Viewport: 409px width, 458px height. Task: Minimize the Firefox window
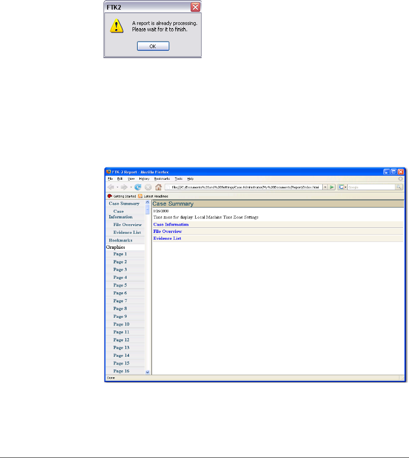[386, 172]
